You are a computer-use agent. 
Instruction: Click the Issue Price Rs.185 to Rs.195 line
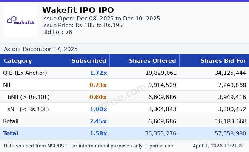coord(82,25)
